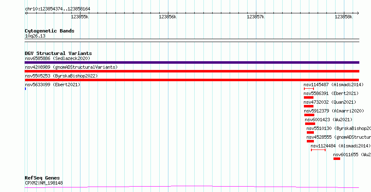Click the 123855k ruler label
The width and height of the screenshot is (371, 192).
pos(80,17)
